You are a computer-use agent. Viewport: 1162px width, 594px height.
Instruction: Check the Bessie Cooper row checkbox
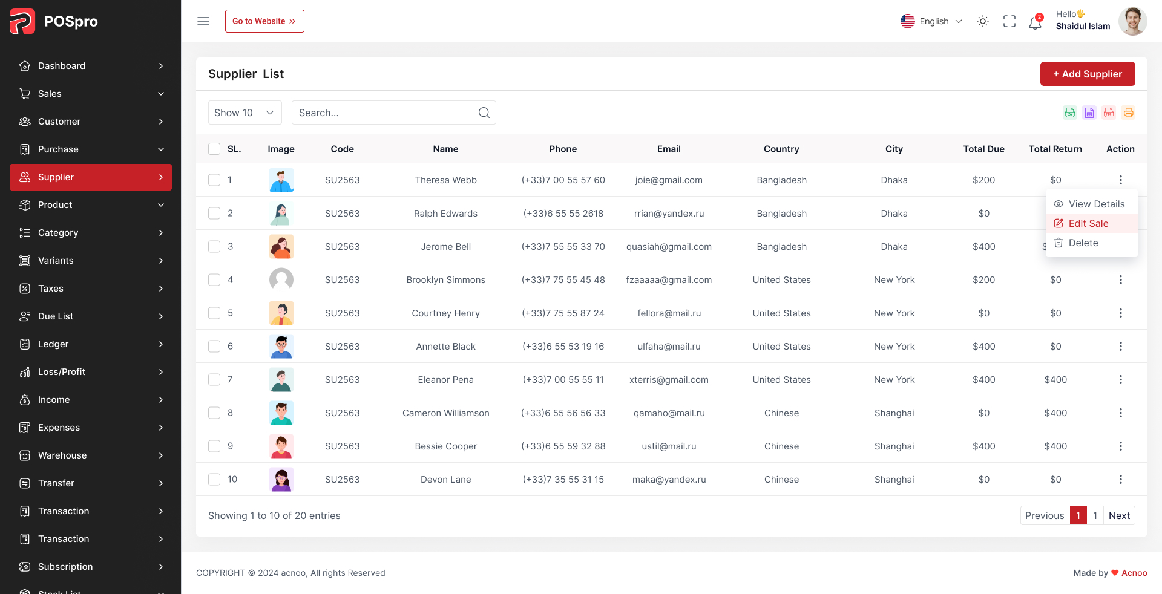pos(214,446)
